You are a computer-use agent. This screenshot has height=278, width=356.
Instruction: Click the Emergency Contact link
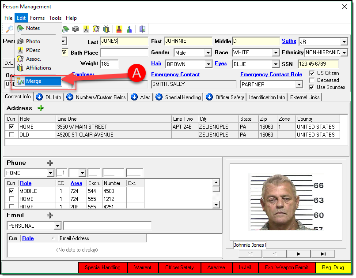pyautogui.click(x=175, y=74)
